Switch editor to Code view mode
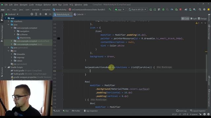Viewport: 211px width, 118px height. pyautogui.click(x=185, y=19)
